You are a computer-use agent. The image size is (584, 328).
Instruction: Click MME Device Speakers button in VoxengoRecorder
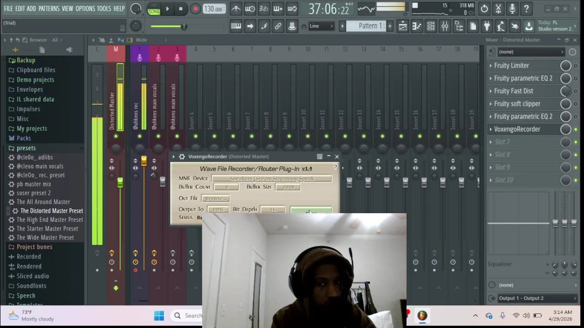pos(272,179)
